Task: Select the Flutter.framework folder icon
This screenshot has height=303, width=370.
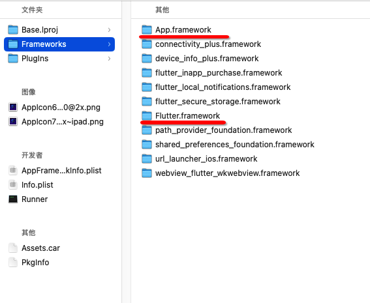Action: click(147, 116)
